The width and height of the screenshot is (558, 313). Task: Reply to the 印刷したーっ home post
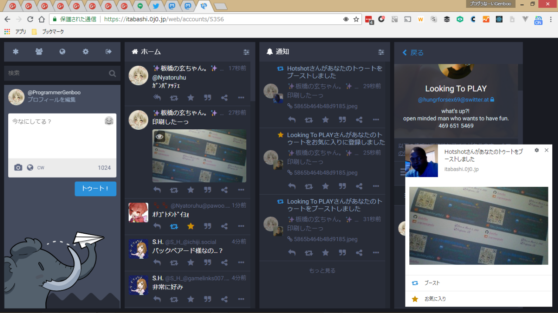pos(157,190)
